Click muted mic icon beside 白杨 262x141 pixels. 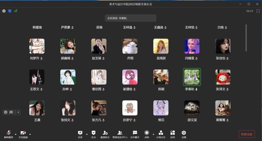click(x=226, y=28)
